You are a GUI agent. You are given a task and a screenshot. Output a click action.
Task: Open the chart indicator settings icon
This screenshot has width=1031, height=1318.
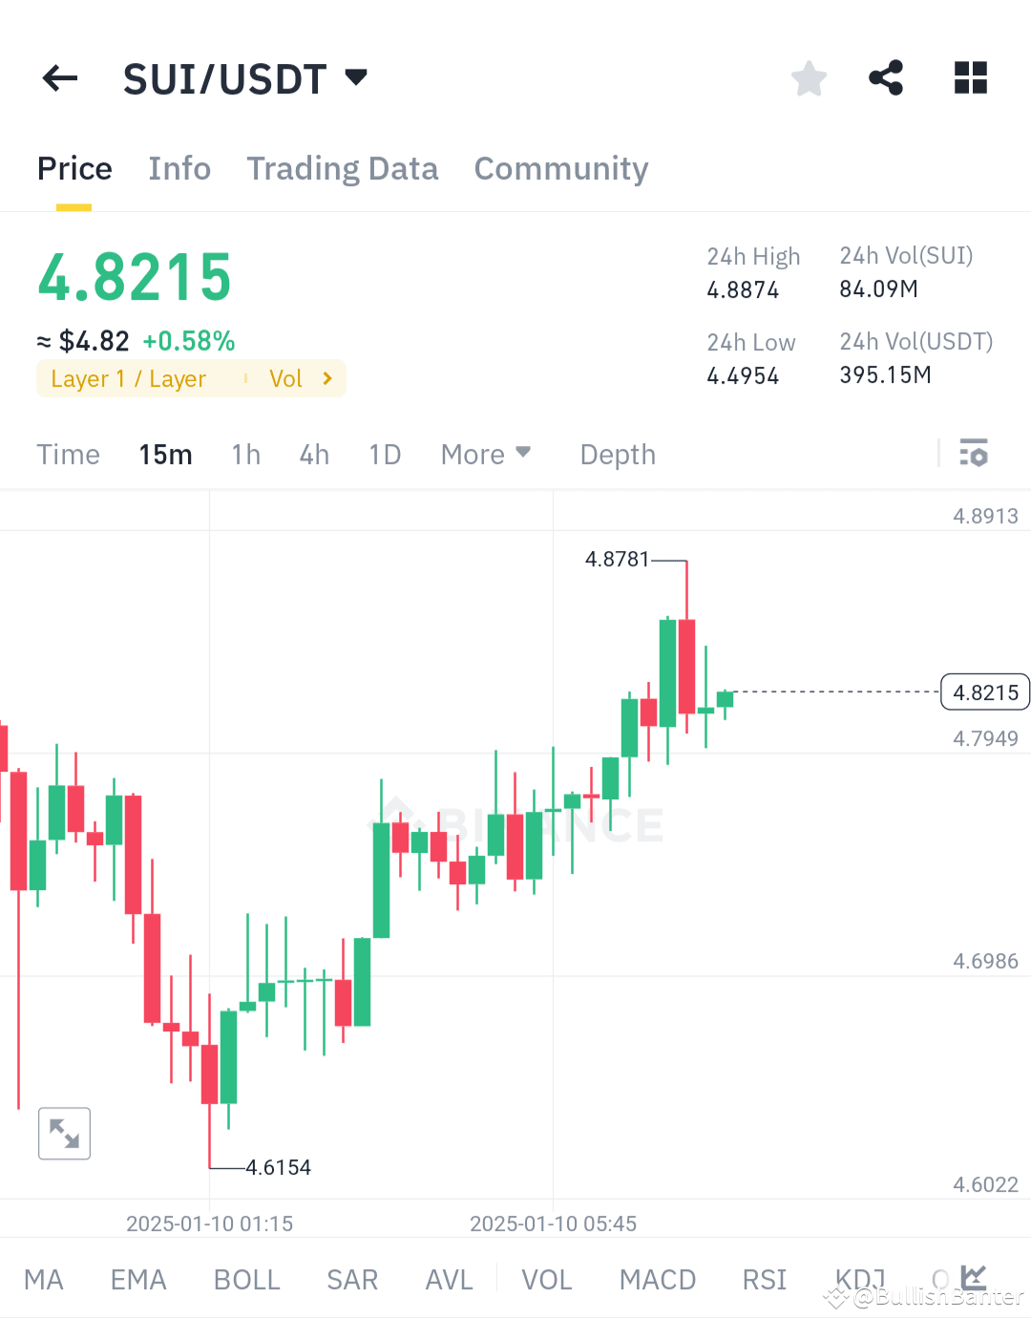975,454
